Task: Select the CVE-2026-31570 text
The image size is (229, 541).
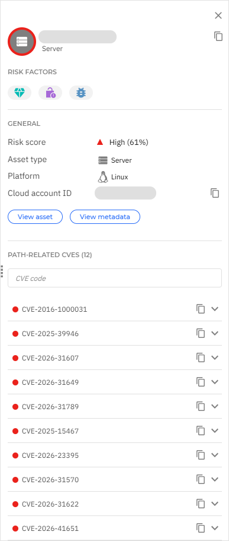Action: pyautogui.click(x=50, y=480)
